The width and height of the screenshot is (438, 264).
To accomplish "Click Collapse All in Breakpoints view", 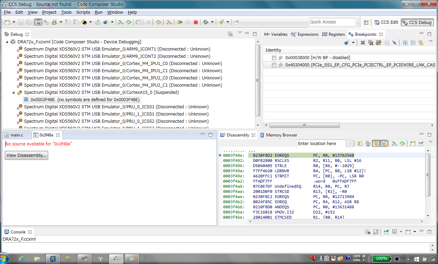I will tap(413, 43).
